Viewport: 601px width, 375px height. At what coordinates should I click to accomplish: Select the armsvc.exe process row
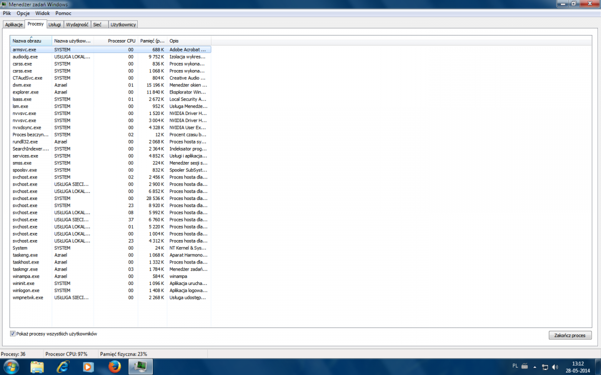pyautogui.click(x=111, y=49)
